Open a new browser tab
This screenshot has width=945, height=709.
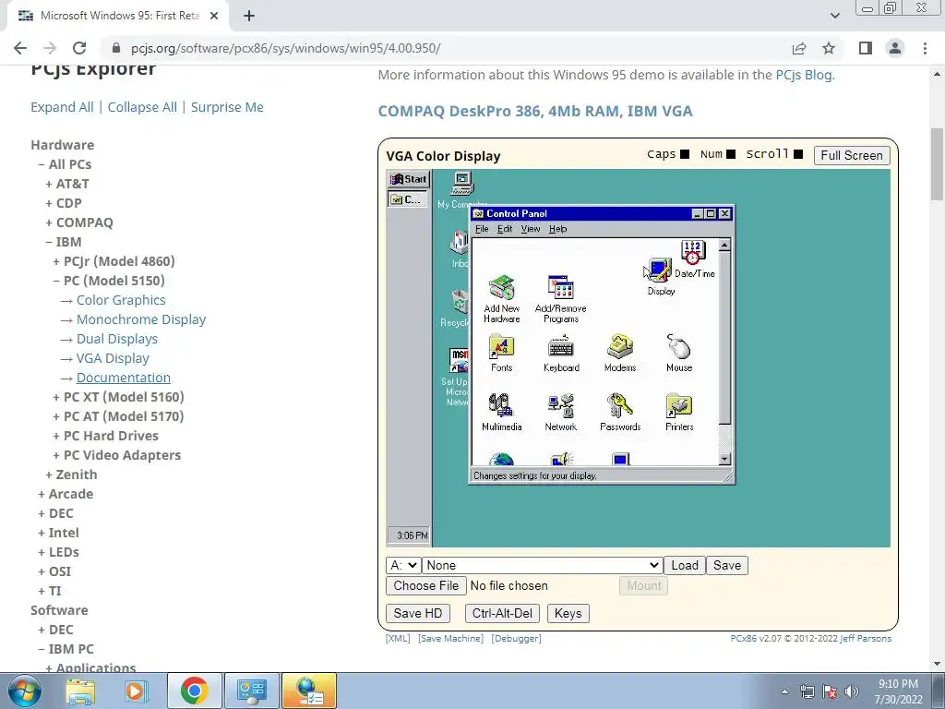tap(249, 16)
